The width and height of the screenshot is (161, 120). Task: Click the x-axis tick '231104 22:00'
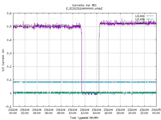pos(144,111)
